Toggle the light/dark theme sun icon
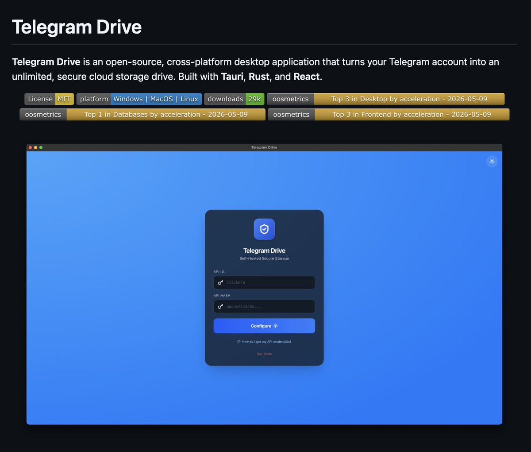 pos(492,161)
